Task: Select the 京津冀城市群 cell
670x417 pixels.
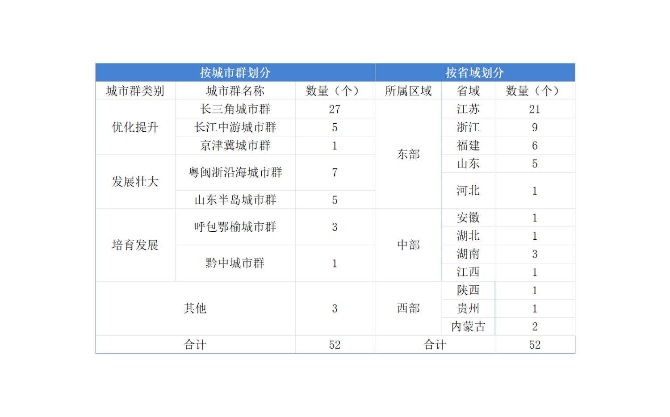Action: click(x=235, y=146)
